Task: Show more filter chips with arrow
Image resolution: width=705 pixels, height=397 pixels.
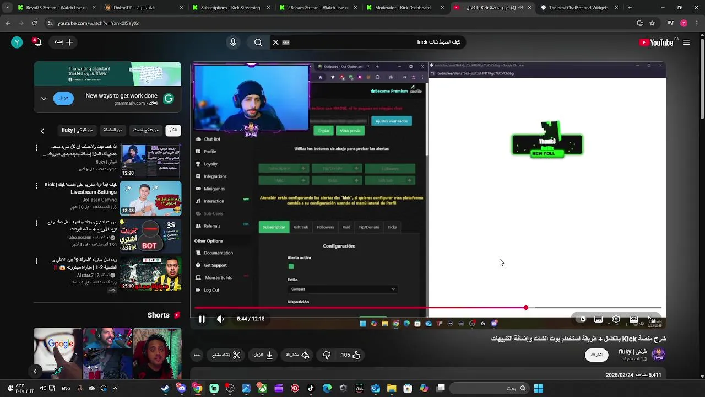Action: 42,131
